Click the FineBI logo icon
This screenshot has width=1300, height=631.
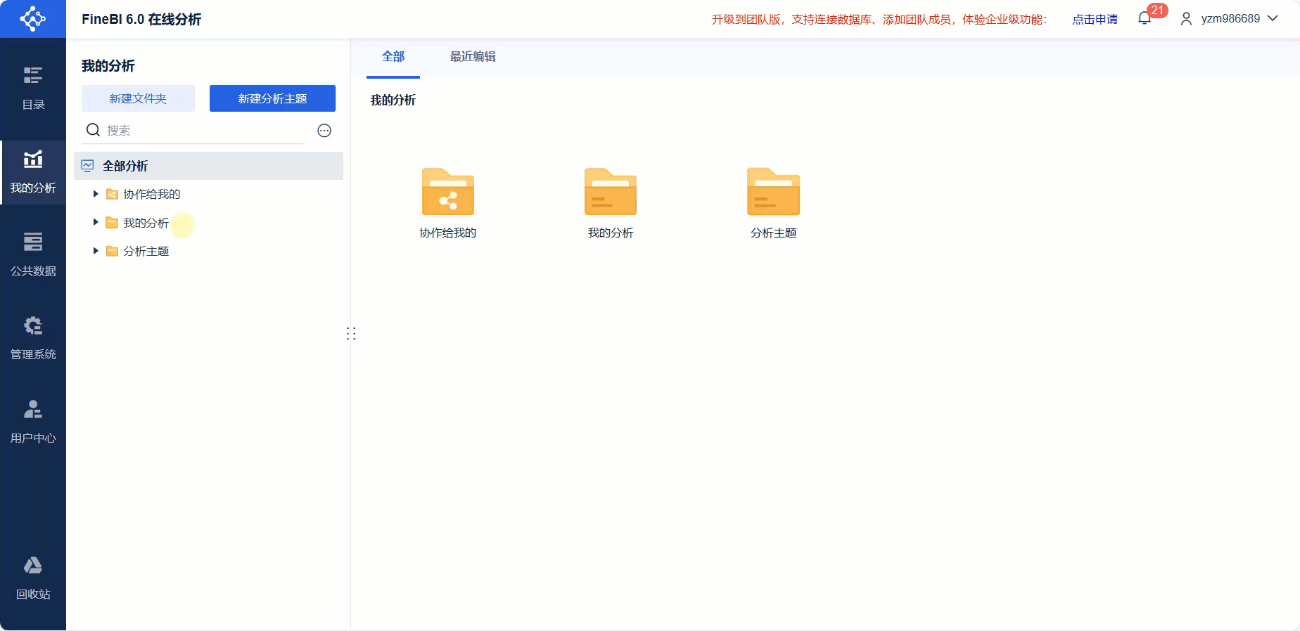click(x=32, y=19)
